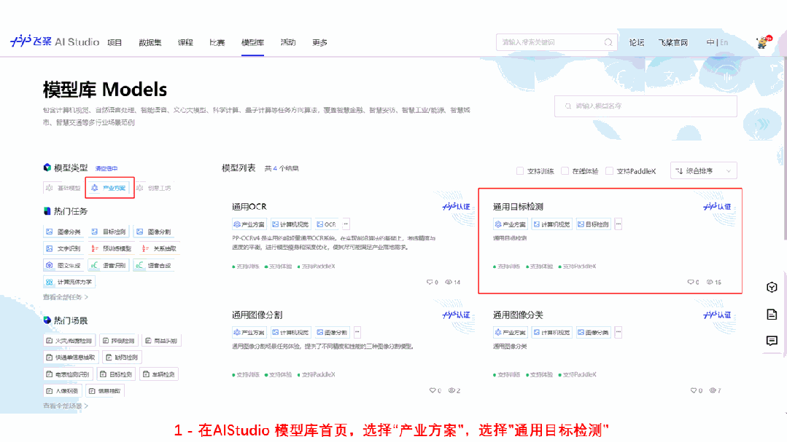Expand 查看全部任务 to show all tasks
The height and width of the screenshot is (442, 787).
63,299
